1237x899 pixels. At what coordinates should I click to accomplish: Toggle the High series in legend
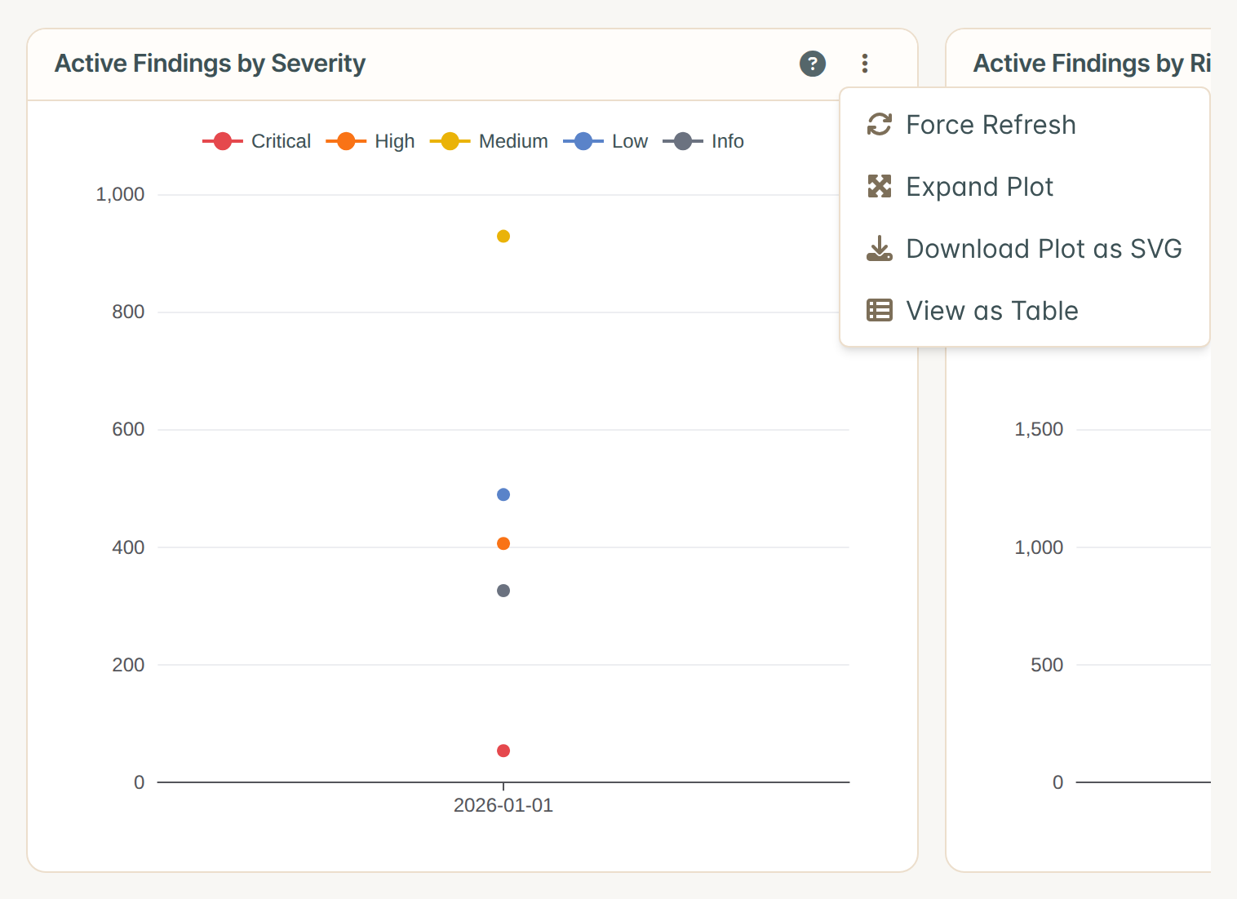[x=370, y=141]
